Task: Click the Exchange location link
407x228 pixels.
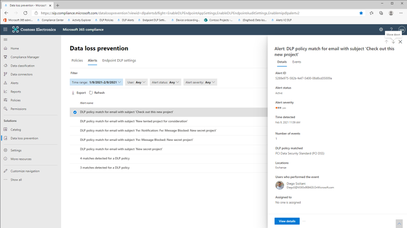Action: point(281,168)
